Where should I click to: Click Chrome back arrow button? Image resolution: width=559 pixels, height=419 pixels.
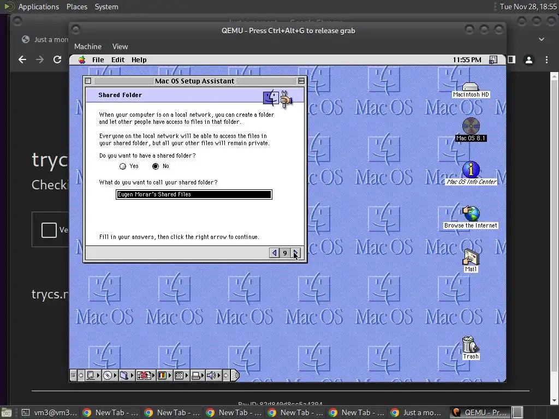click(22, 59)
